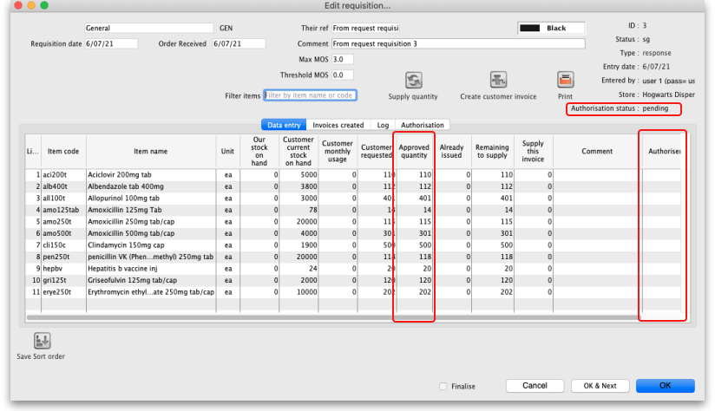Sort by the Item name column header
The image size is (715, 411).
(150, 151)
